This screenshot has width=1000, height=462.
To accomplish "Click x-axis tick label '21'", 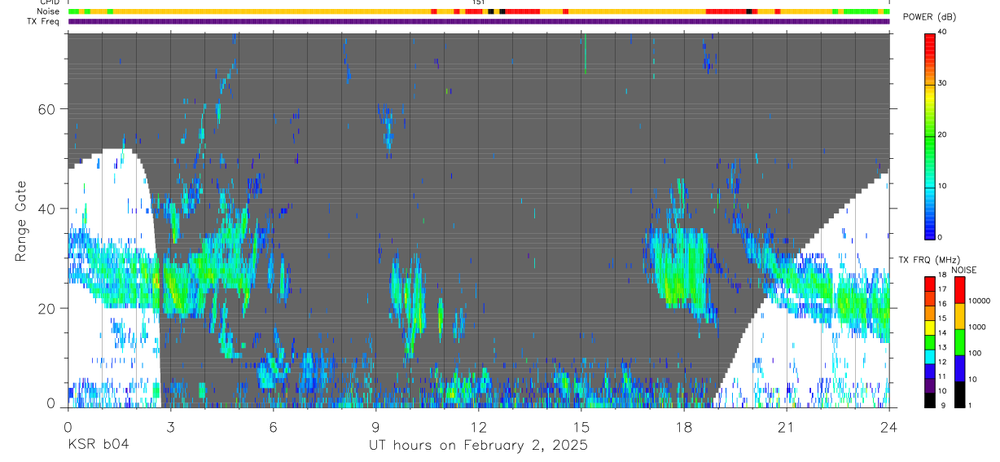I will (x=787, y=427).
